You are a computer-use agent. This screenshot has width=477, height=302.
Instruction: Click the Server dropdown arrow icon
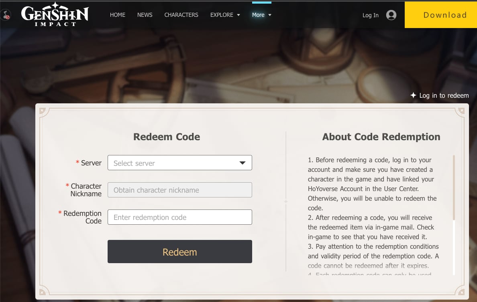point(242,163)
